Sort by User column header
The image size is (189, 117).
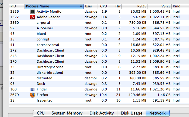click(x=90, y=6)
